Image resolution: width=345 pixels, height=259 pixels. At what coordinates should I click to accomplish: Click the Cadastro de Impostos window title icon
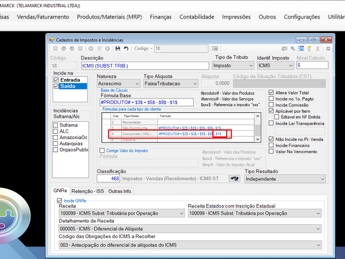pyautogui.click(x=51, y=40)
